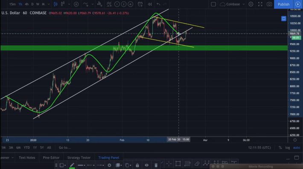The height and width of the screenshot is (169, 303).
Task: Click the hollow candles chart style icon
Action: point(63,4)
